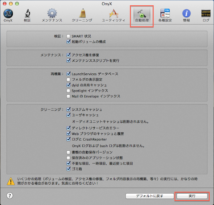Viewport: 214px width, 205px height.
Task: Toggle the ゴミ箱 checkbox
Action: pyautogui.click(x=68, y=169)
